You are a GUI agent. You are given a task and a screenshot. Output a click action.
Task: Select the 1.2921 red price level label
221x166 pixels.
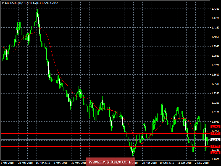coord(215,133)
